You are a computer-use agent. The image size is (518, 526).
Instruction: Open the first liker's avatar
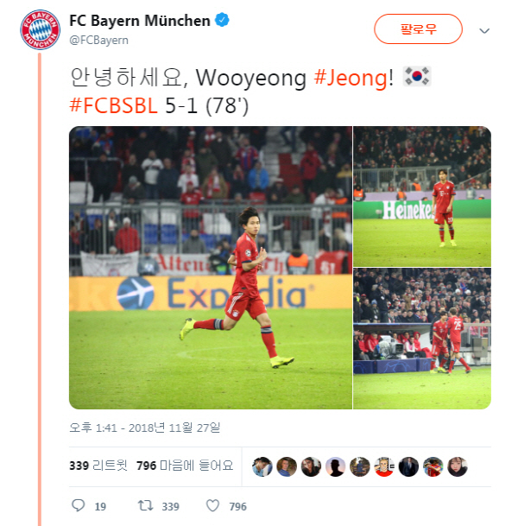262,466
